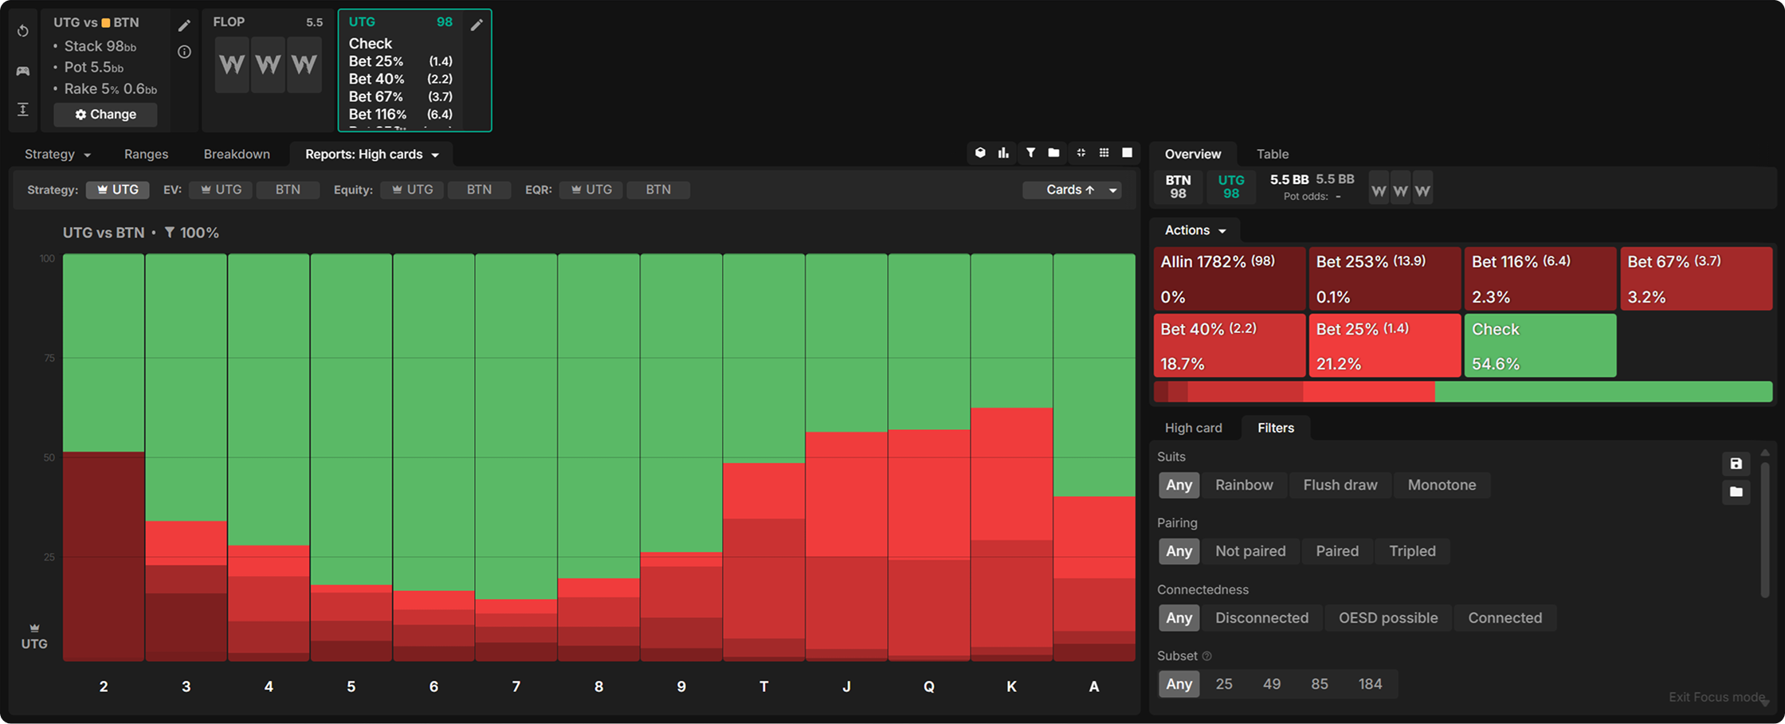Click the Change settings button
This screenshot has height=724, width=1785.
pos(105,115)
